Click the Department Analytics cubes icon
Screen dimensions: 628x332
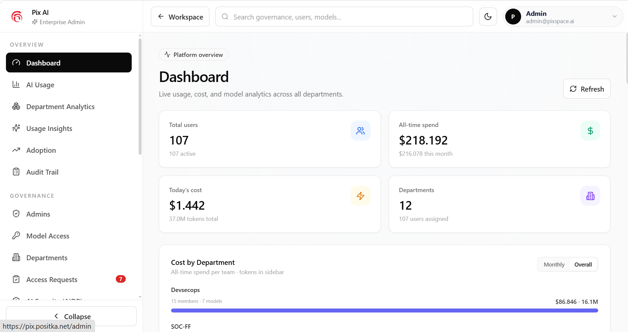(16, 106)
